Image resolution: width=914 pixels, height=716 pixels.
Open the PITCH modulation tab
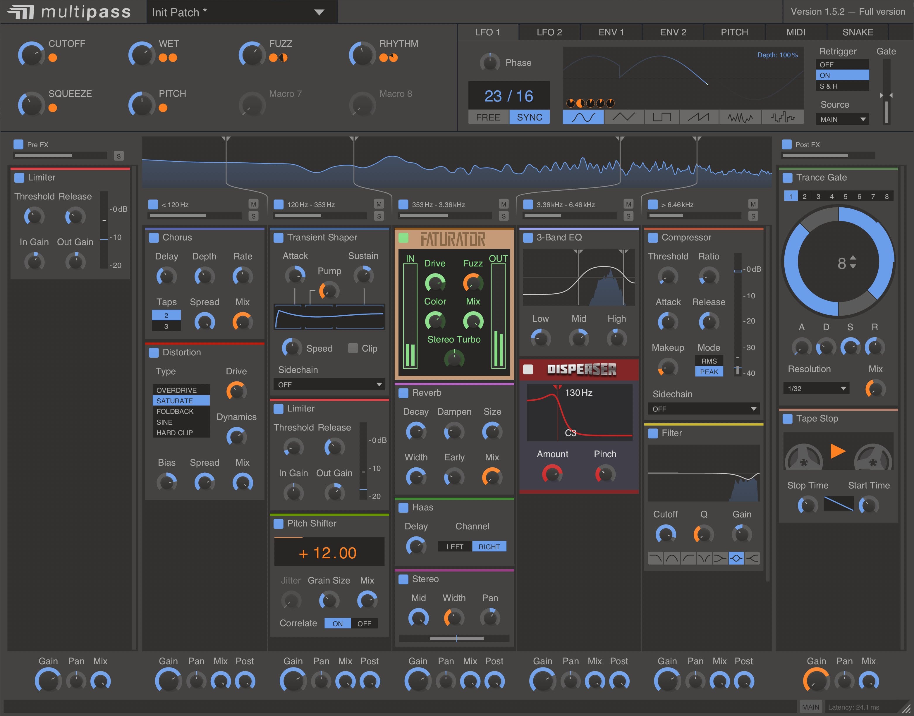coord(734,32)
